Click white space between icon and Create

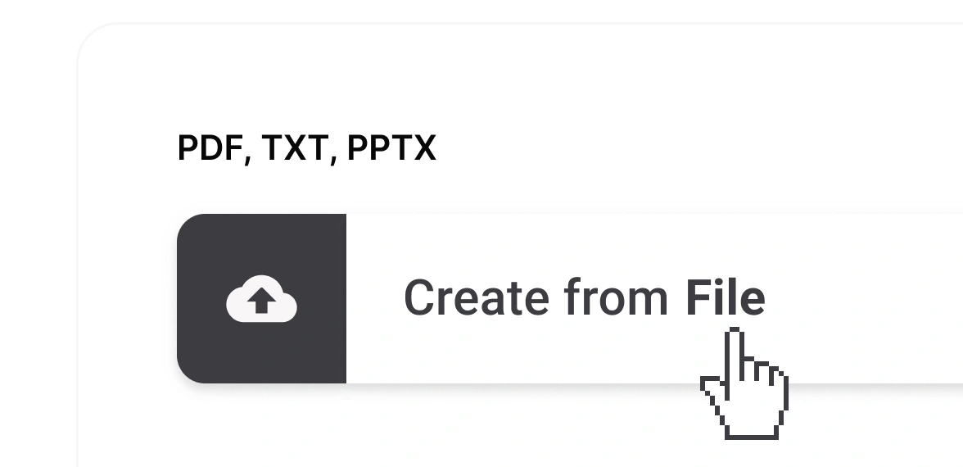click(x=374, y=298)
